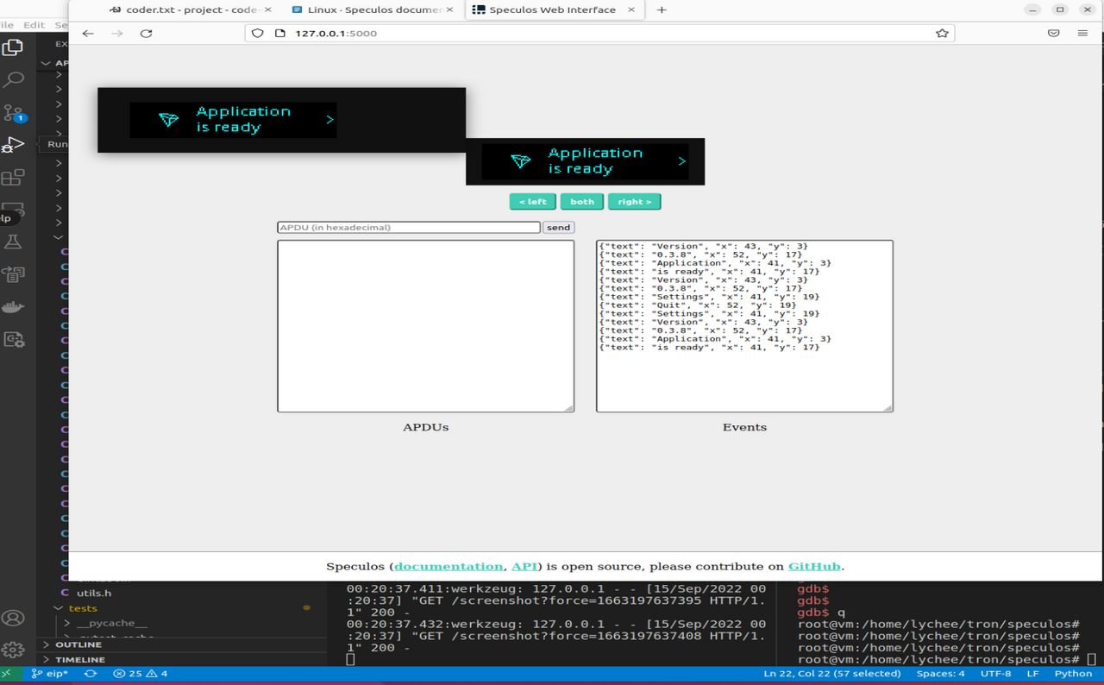Screen dimensions: 1104x685
Task: Click the remote window indicator in status bar
Action: pos(8,674)
